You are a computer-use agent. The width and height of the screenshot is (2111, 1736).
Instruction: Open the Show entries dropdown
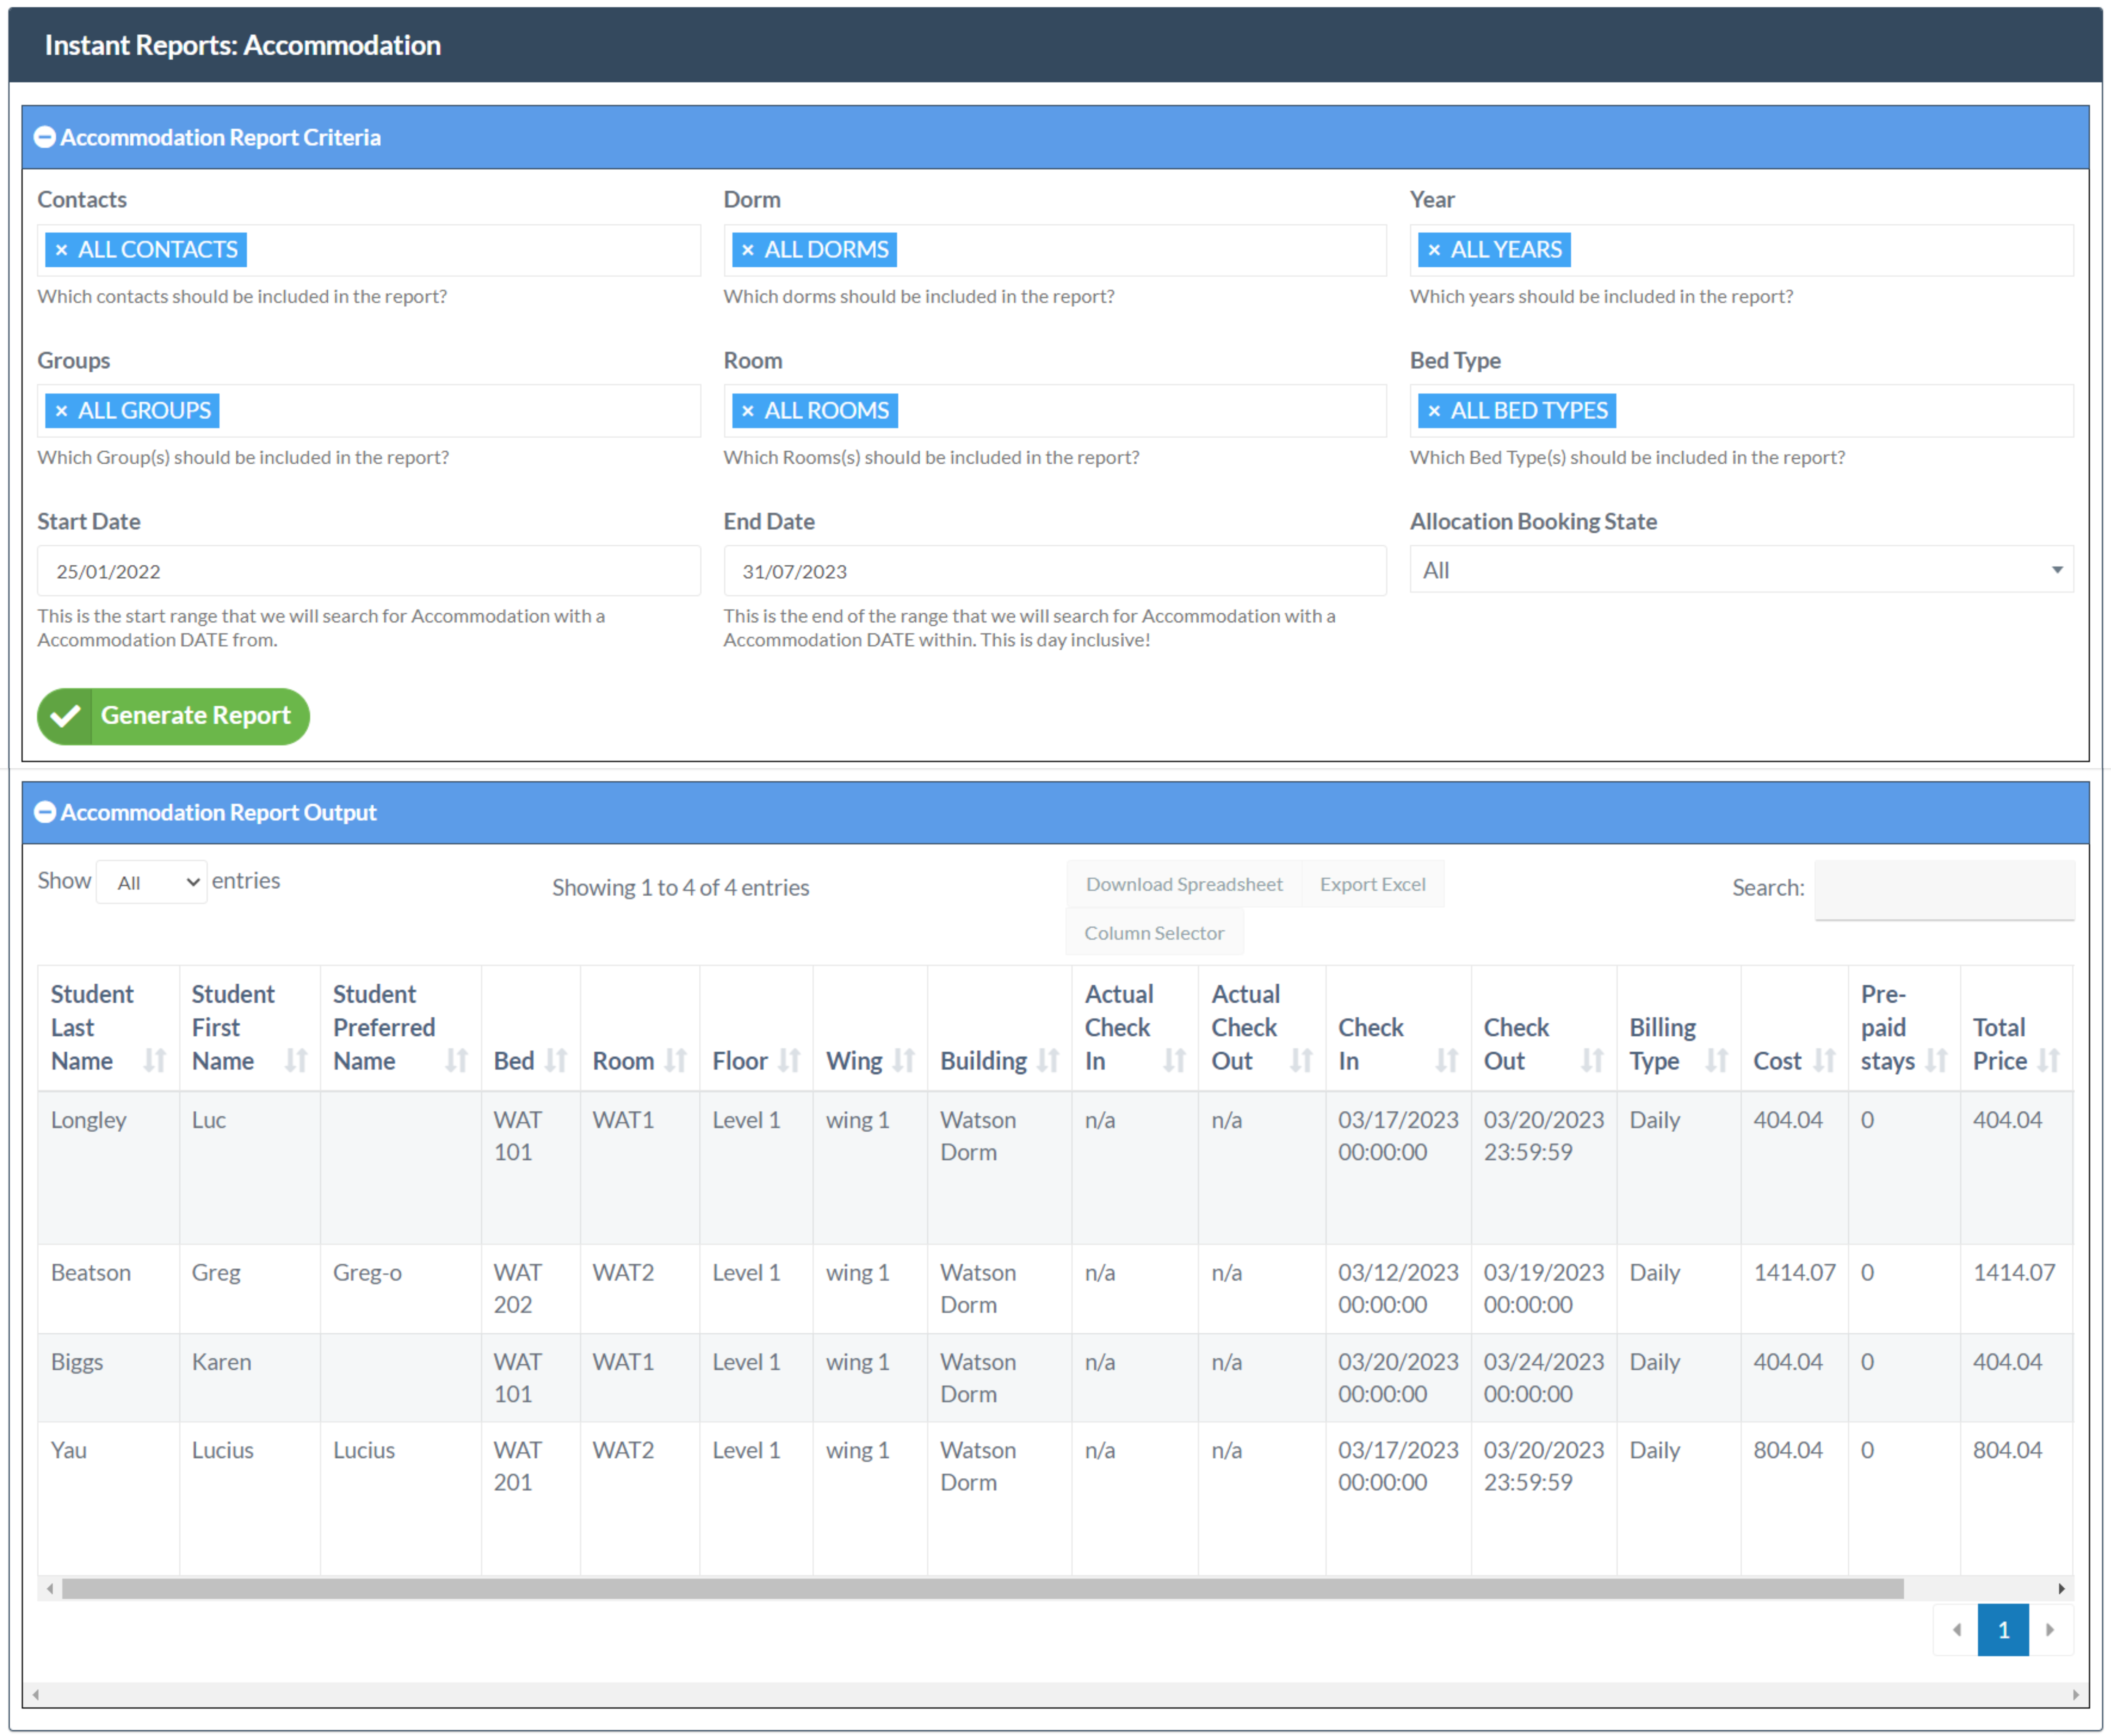click(152, 882)
